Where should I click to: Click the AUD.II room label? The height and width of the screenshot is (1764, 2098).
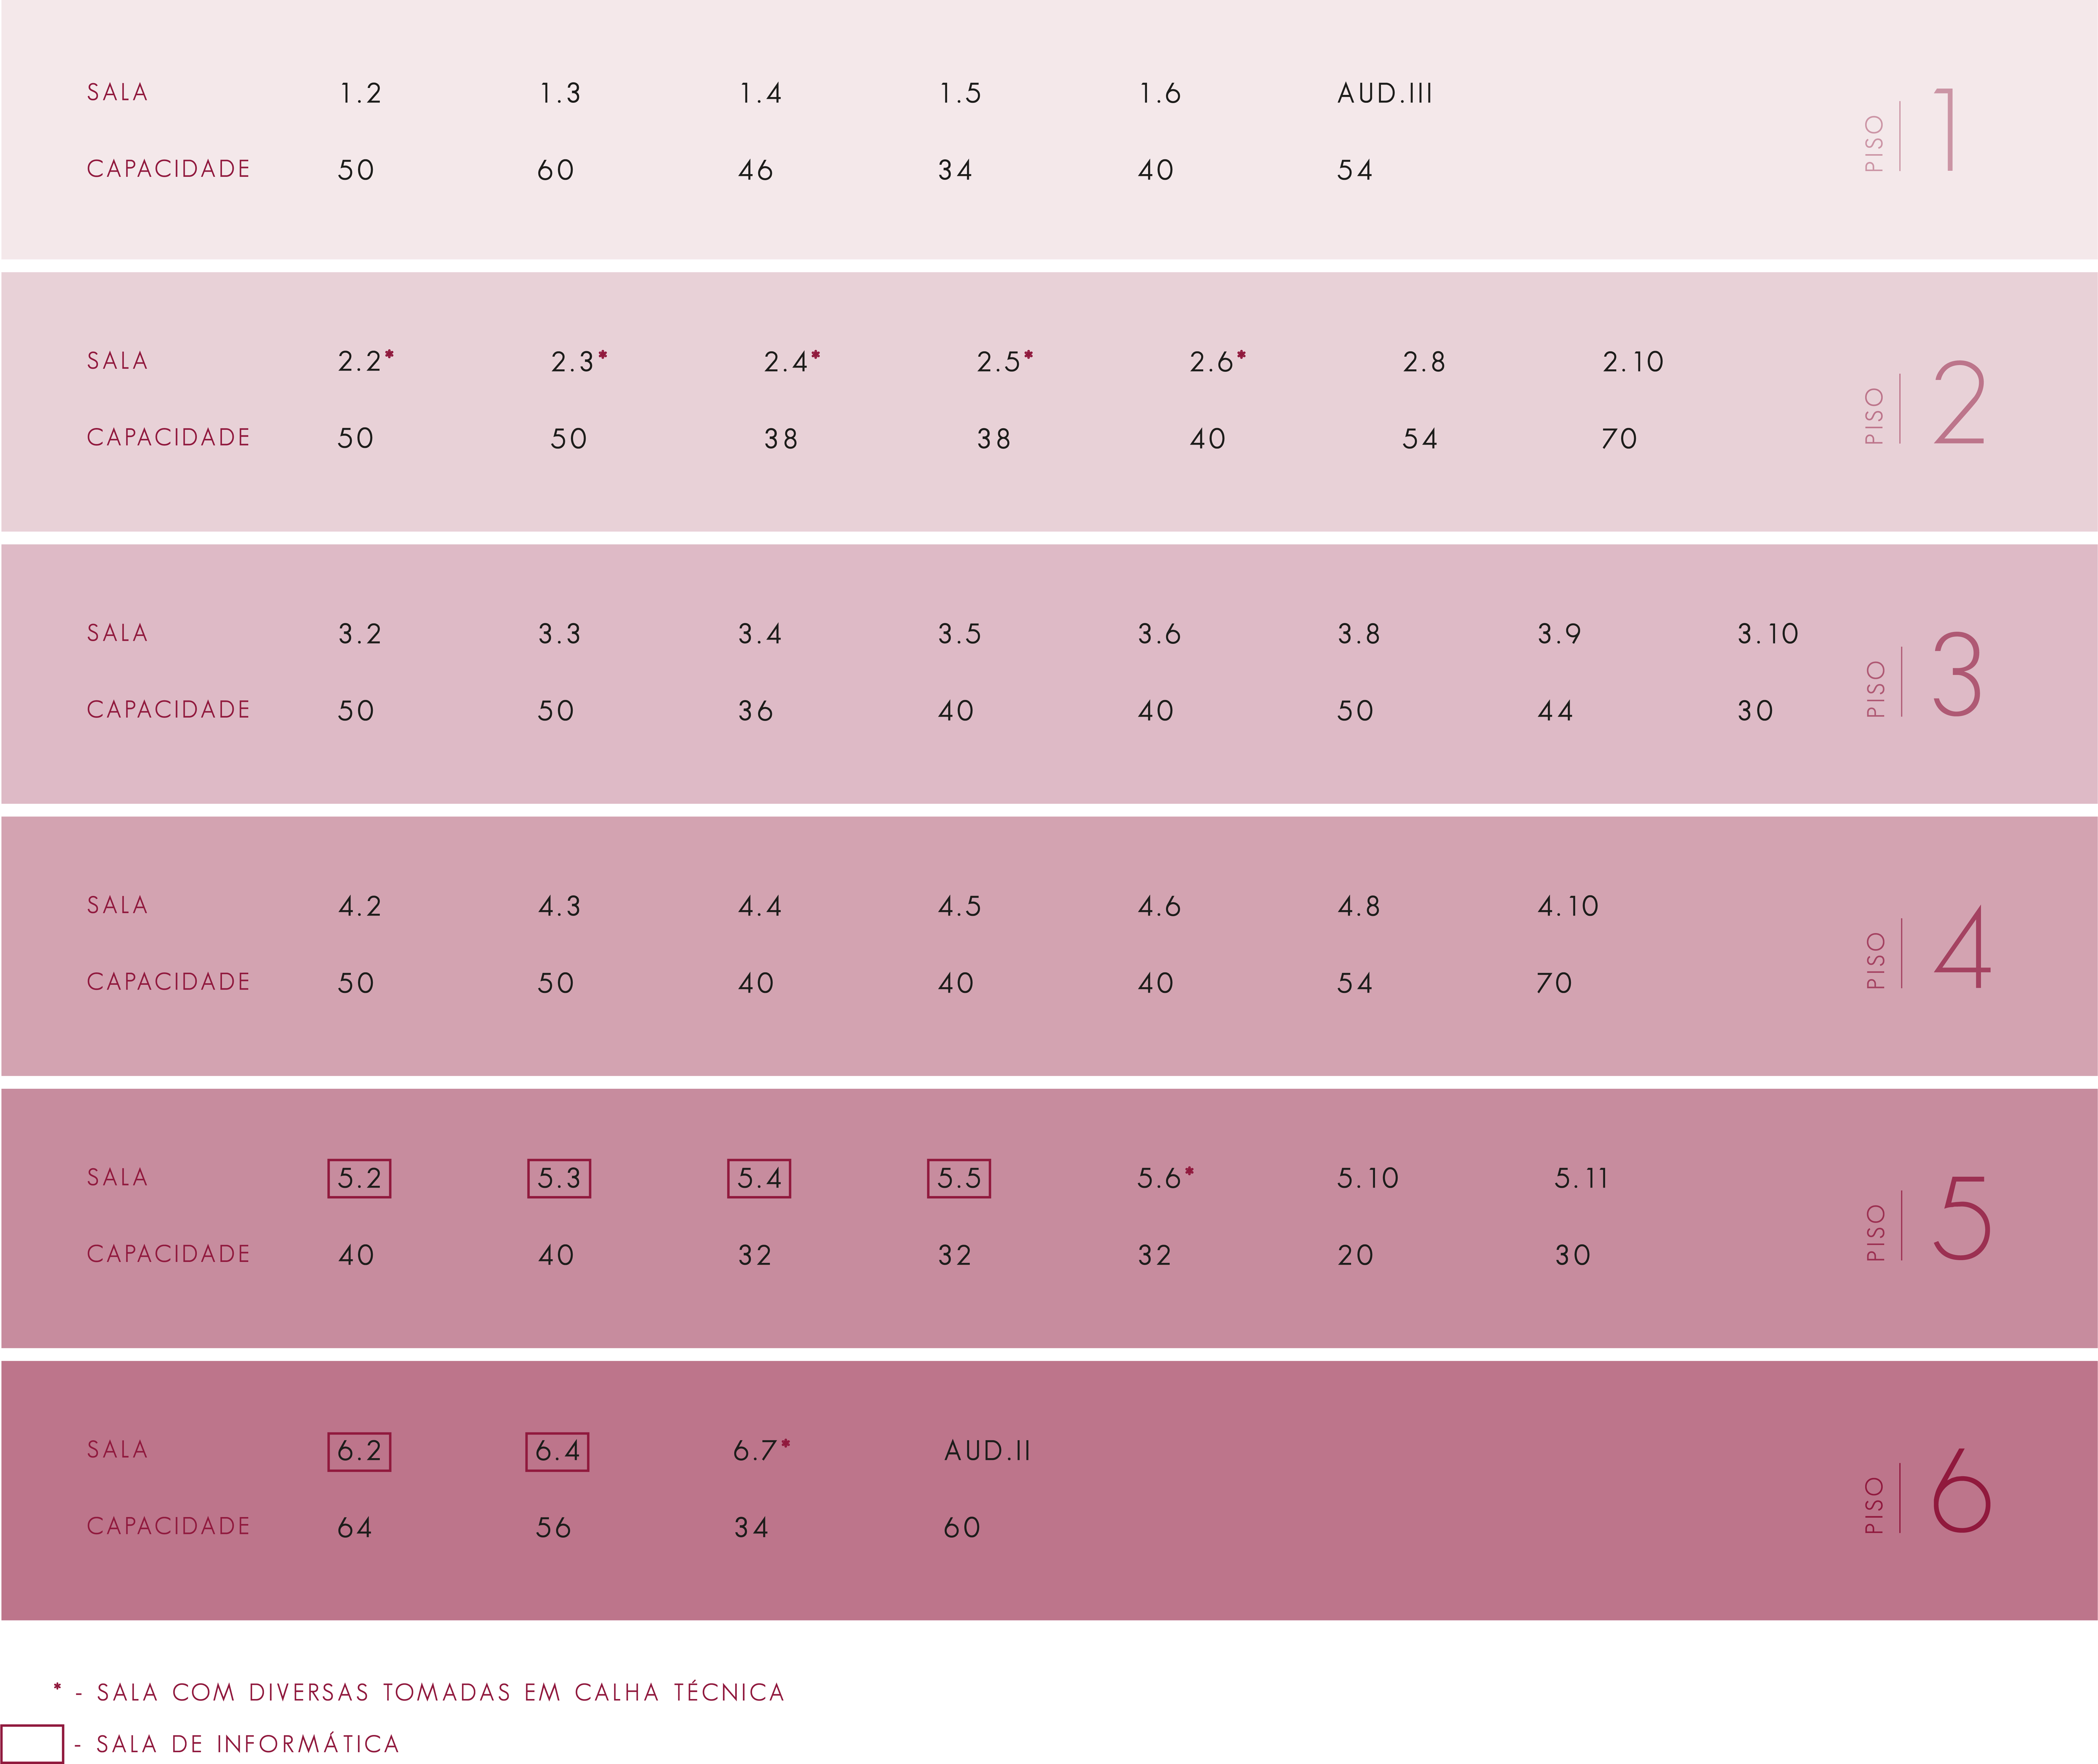tap(988, 1451)
